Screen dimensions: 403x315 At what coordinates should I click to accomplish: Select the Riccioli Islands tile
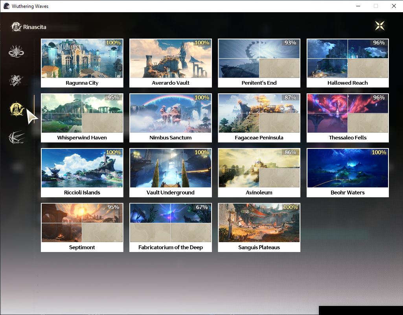coord(82,173)
